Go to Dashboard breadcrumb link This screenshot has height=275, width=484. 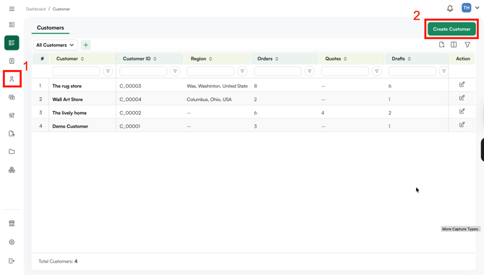36,9
